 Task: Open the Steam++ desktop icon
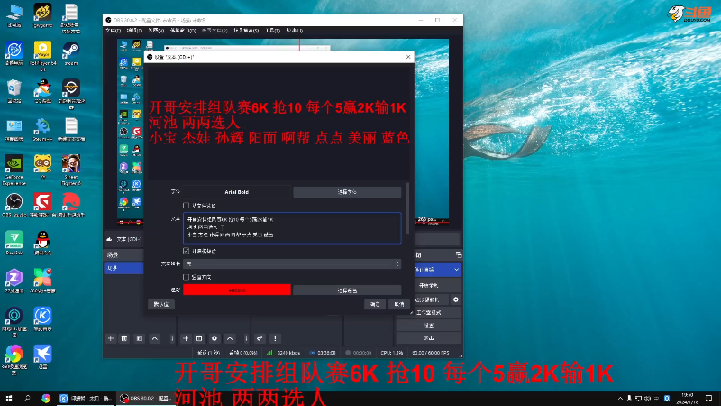coord(42,129)
